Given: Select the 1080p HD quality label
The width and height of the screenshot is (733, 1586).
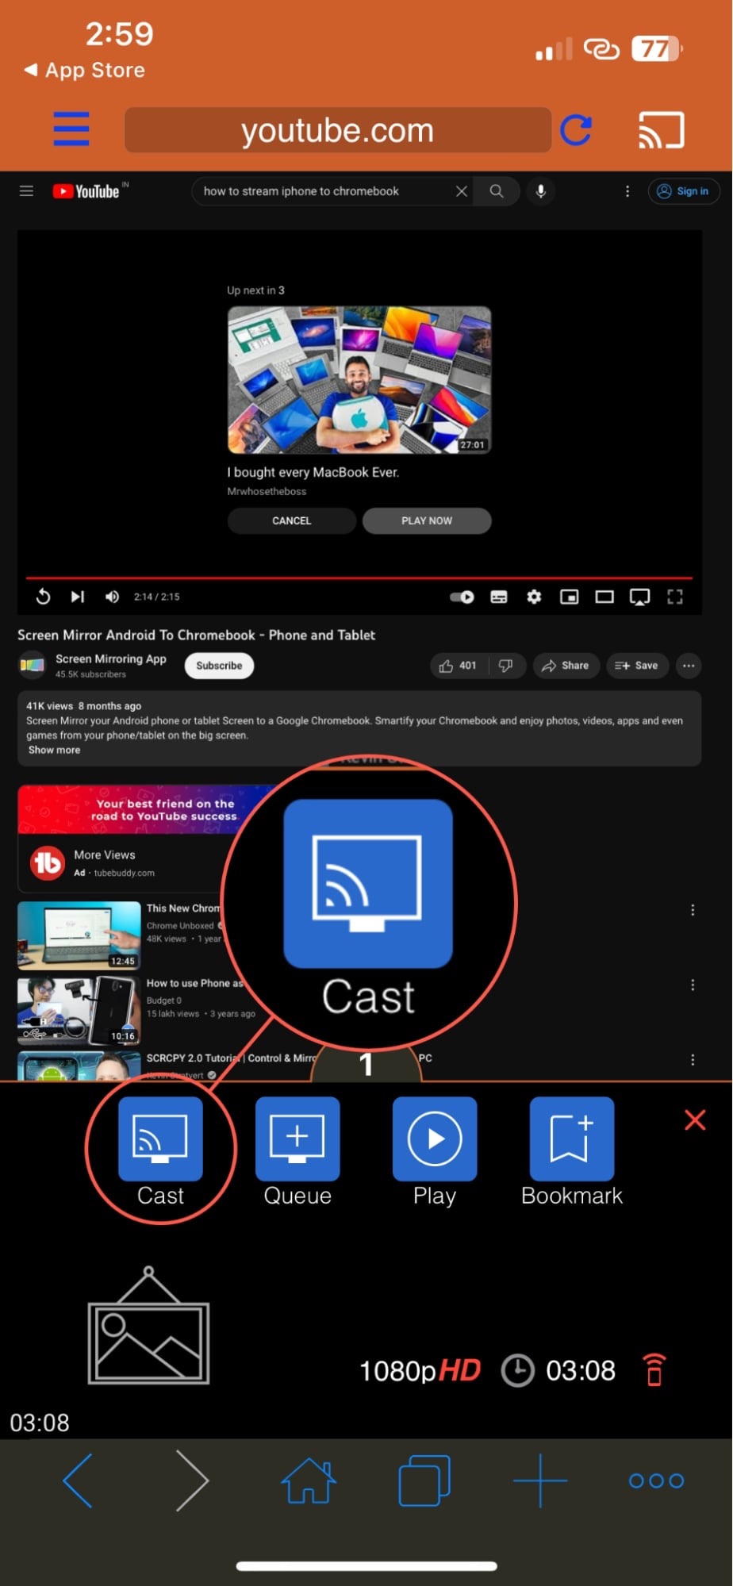Looking at the screenshot, I should (x=420, y=1370).
